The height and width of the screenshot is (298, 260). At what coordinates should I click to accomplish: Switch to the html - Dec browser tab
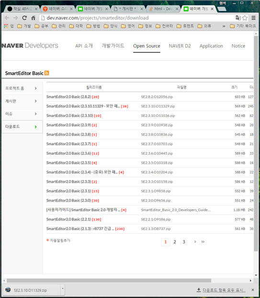163,9
